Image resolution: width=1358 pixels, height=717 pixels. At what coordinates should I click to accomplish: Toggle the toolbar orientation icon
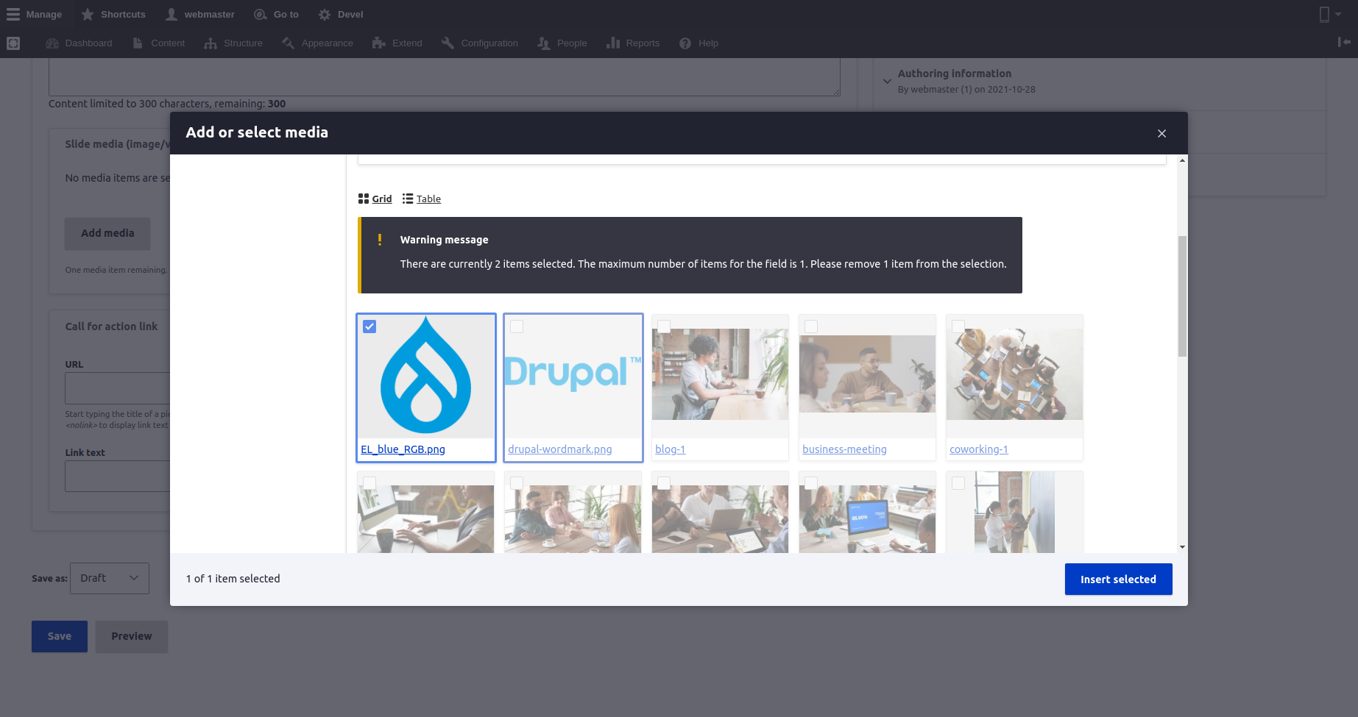coord(1344,43)
